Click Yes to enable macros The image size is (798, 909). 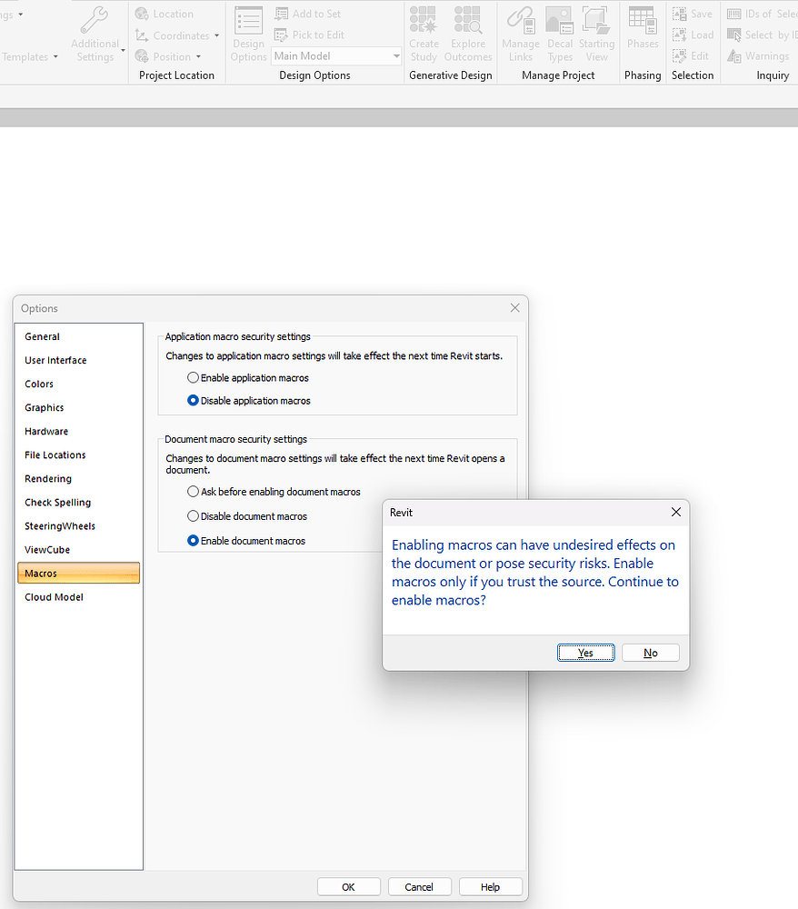[x=585, y=652]
